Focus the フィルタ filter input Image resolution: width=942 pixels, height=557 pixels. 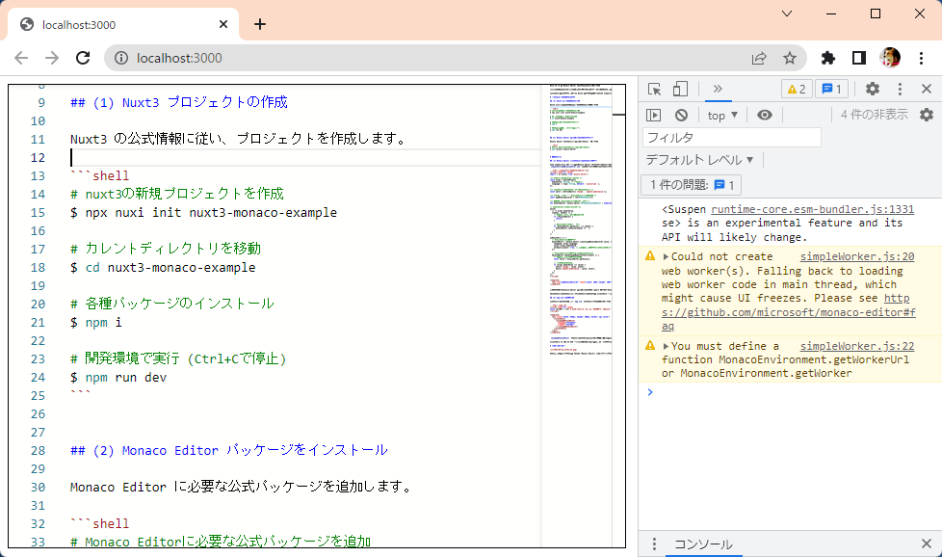click(x=732, y=138)
